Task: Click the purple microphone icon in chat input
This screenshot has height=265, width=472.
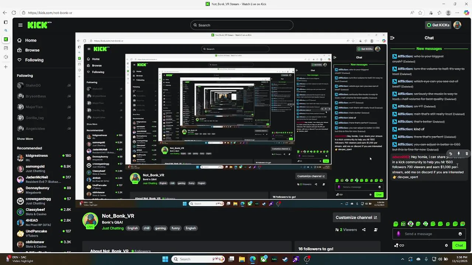Action: click(398, 234)
